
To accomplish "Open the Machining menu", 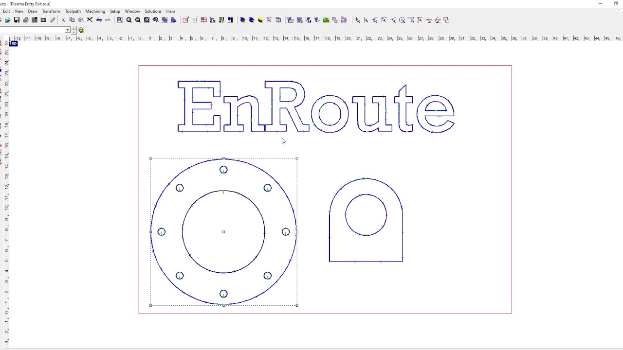I will 95,11.
